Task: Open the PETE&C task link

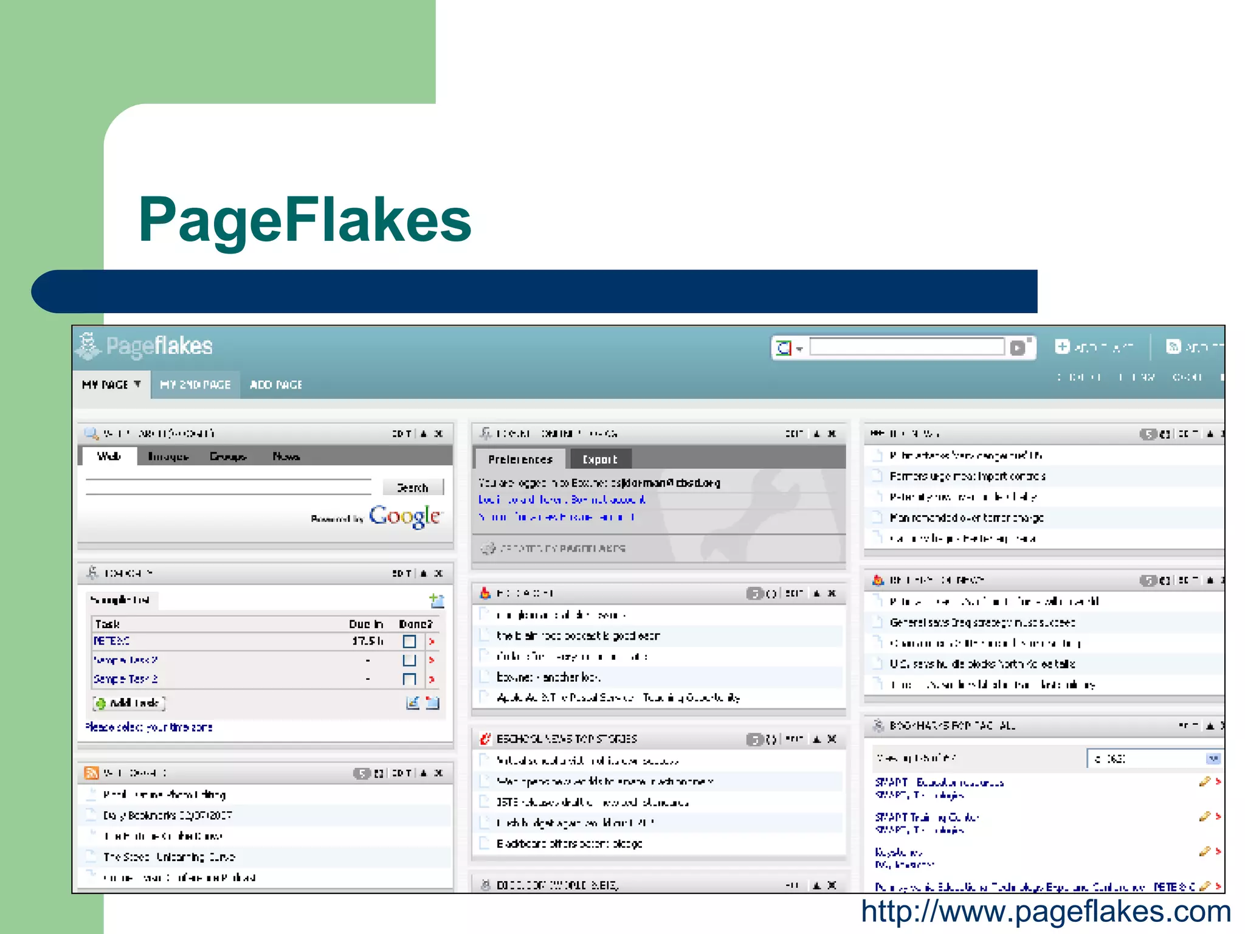Action: pyautogui.click(x=111, y=641)
